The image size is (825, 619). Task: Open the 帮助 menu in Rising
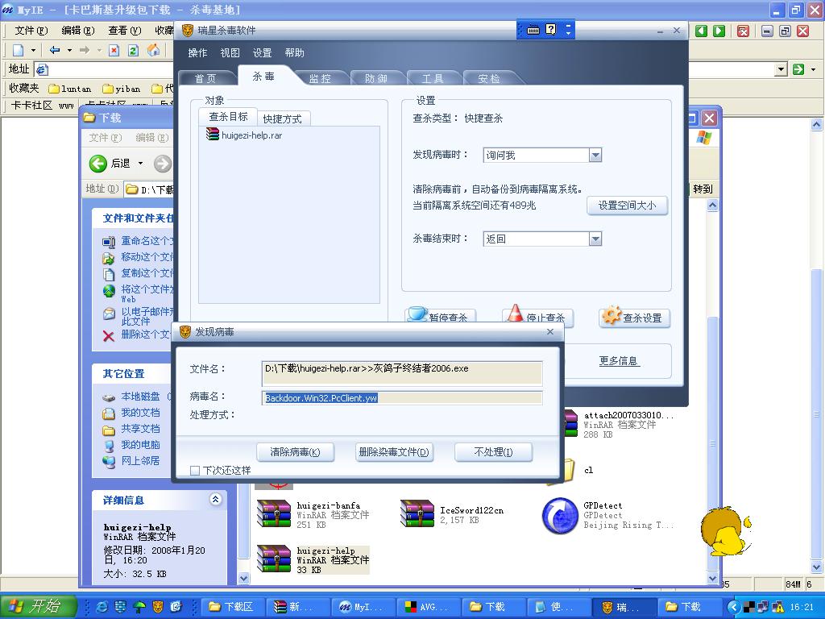point(295,52)
